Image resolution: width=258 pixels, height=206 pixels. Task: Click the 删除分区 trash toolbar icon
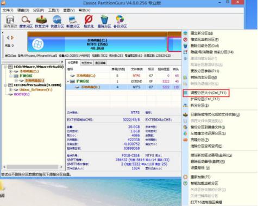pyautogui.click(x=104, y=21)
